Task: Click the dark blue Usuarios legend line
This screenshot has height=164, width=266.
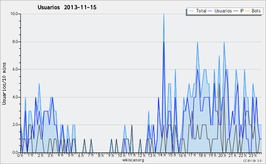Action: click(x=210, y=11)
